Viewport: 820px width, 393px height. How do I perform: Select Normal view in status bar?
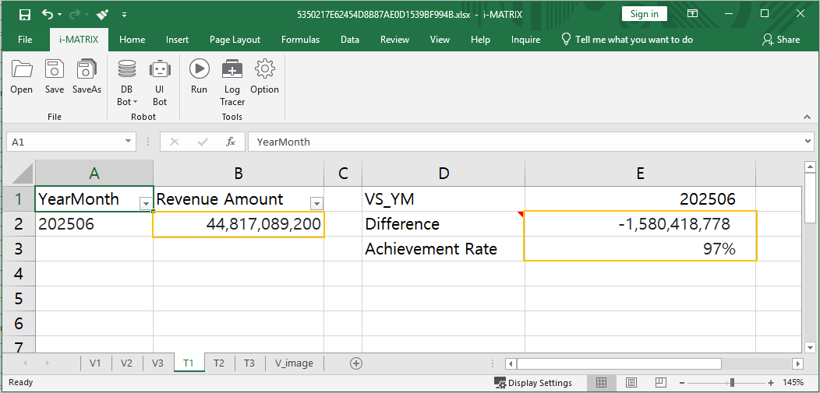[x=602, y=383]
